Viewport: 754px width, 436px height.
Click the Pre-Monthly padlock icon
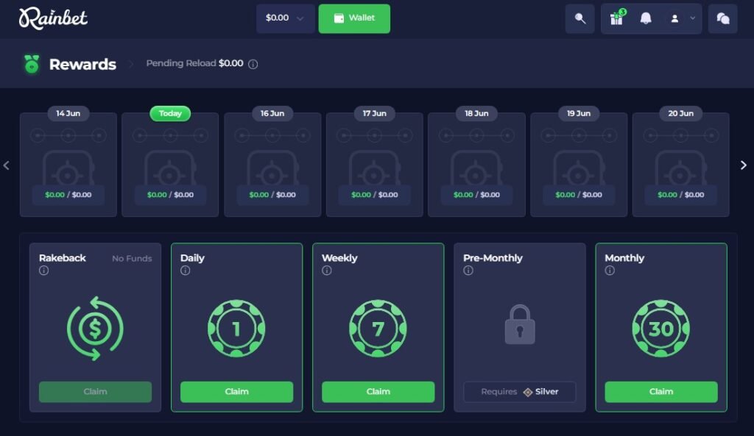click(x=520, y=324)
